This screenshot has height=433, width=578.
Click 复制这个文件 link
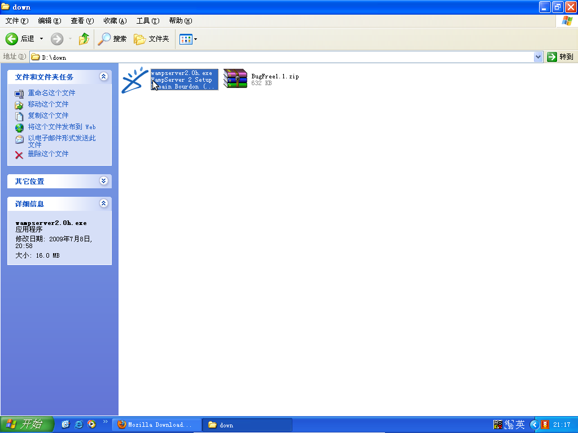[49, 116]
